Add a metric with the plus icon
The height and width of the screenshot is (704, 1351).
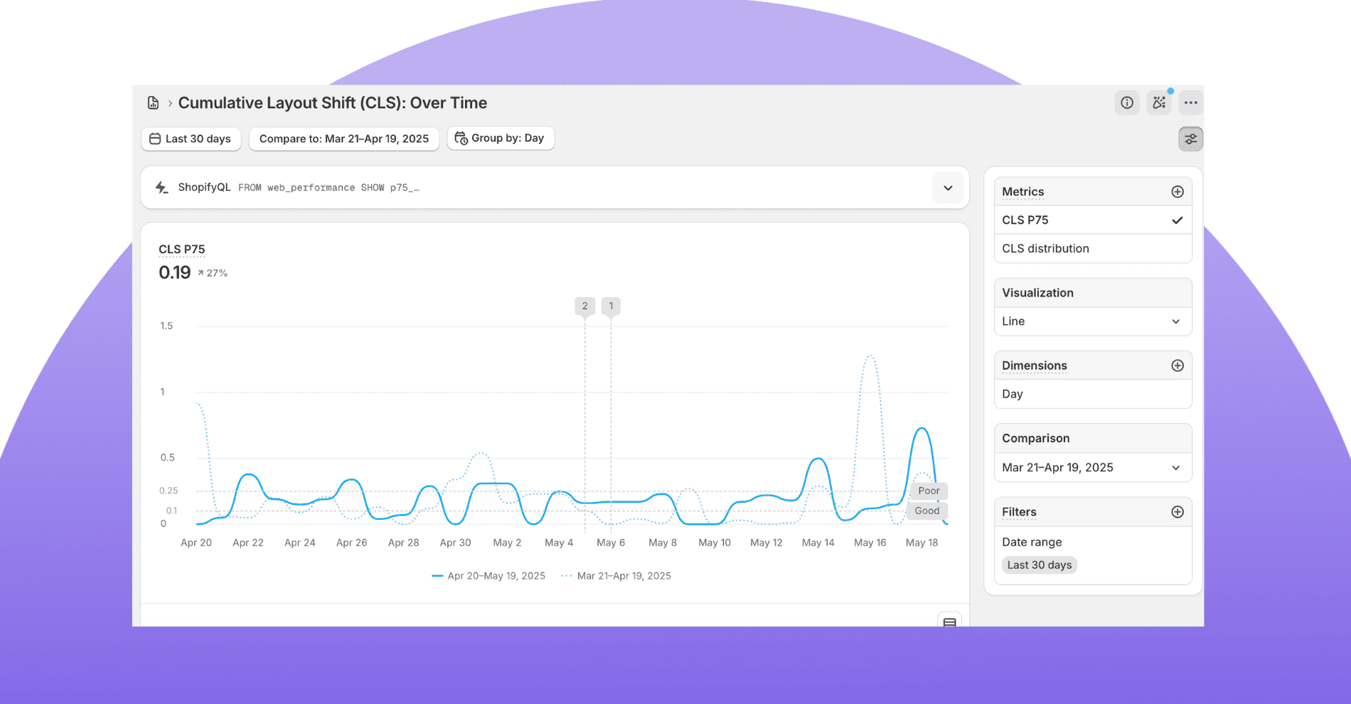[1178, 192]
